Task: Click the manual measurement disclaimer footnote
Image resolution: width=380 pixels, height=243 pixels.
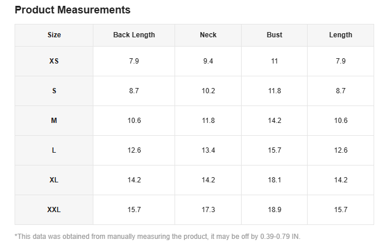Action: 158,237
